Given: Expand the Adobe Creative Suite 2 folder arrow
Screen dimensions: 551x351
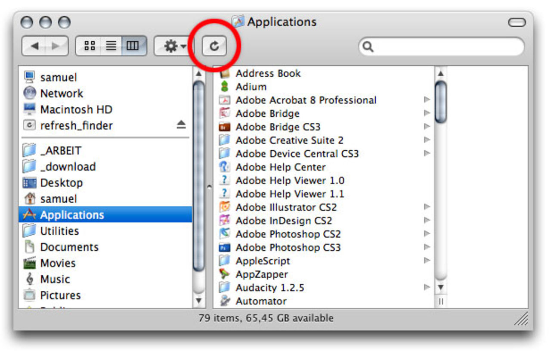Looking at the screenshot, I should coord(427,140).
